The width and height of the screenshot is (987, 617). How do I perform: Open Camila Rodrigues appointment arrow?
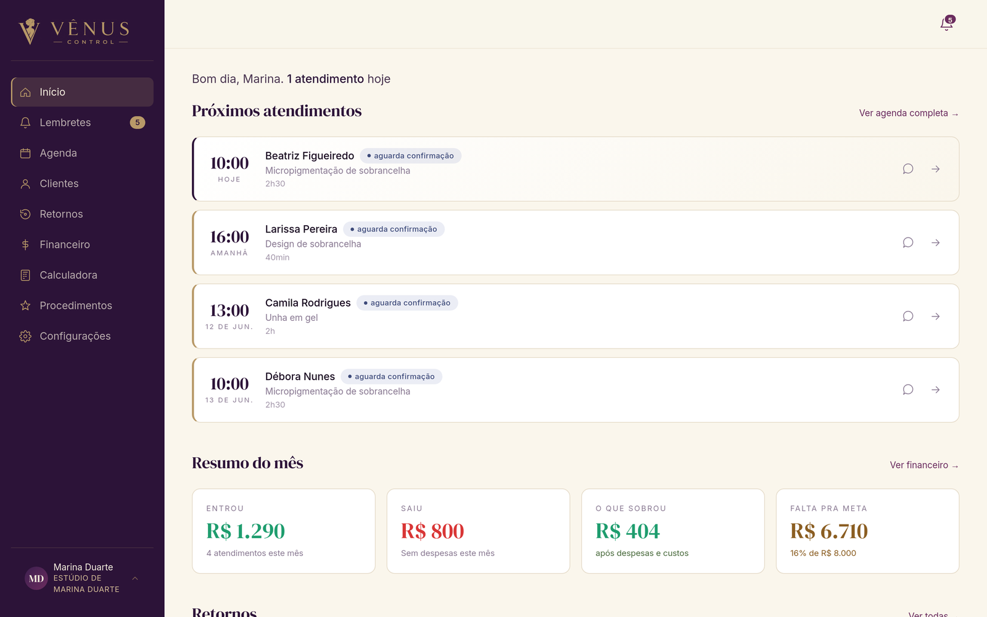click(936, 316)
